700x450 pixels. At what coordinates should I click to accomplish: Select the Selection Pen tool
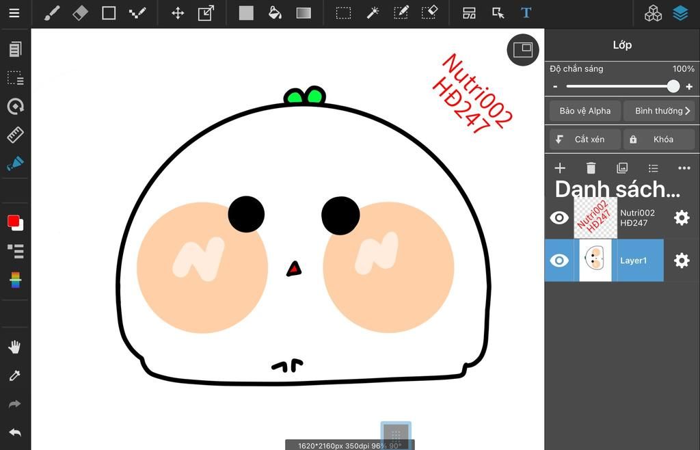(x=401, y=13)
